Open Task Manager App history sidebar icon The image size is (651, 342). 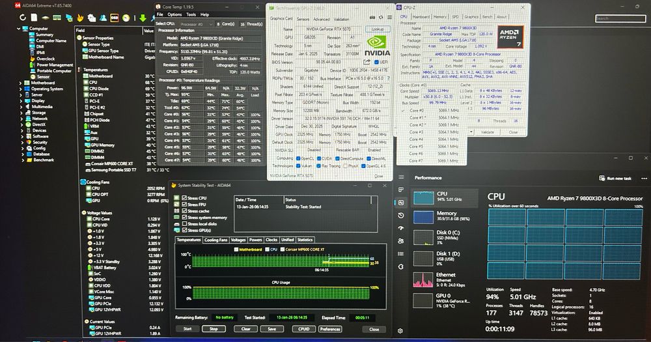[x=401, y=215]
